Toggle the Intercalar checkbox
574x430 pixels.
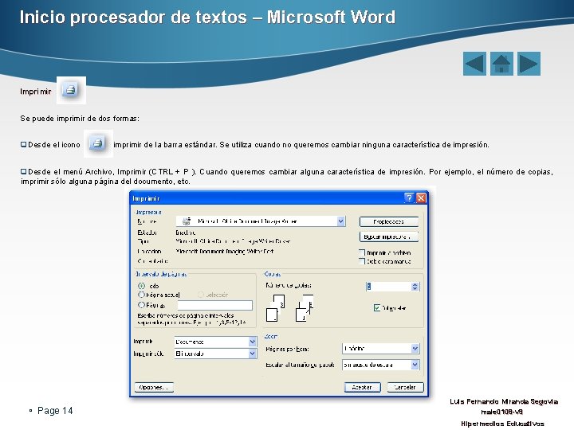click(x=377, y=307)
